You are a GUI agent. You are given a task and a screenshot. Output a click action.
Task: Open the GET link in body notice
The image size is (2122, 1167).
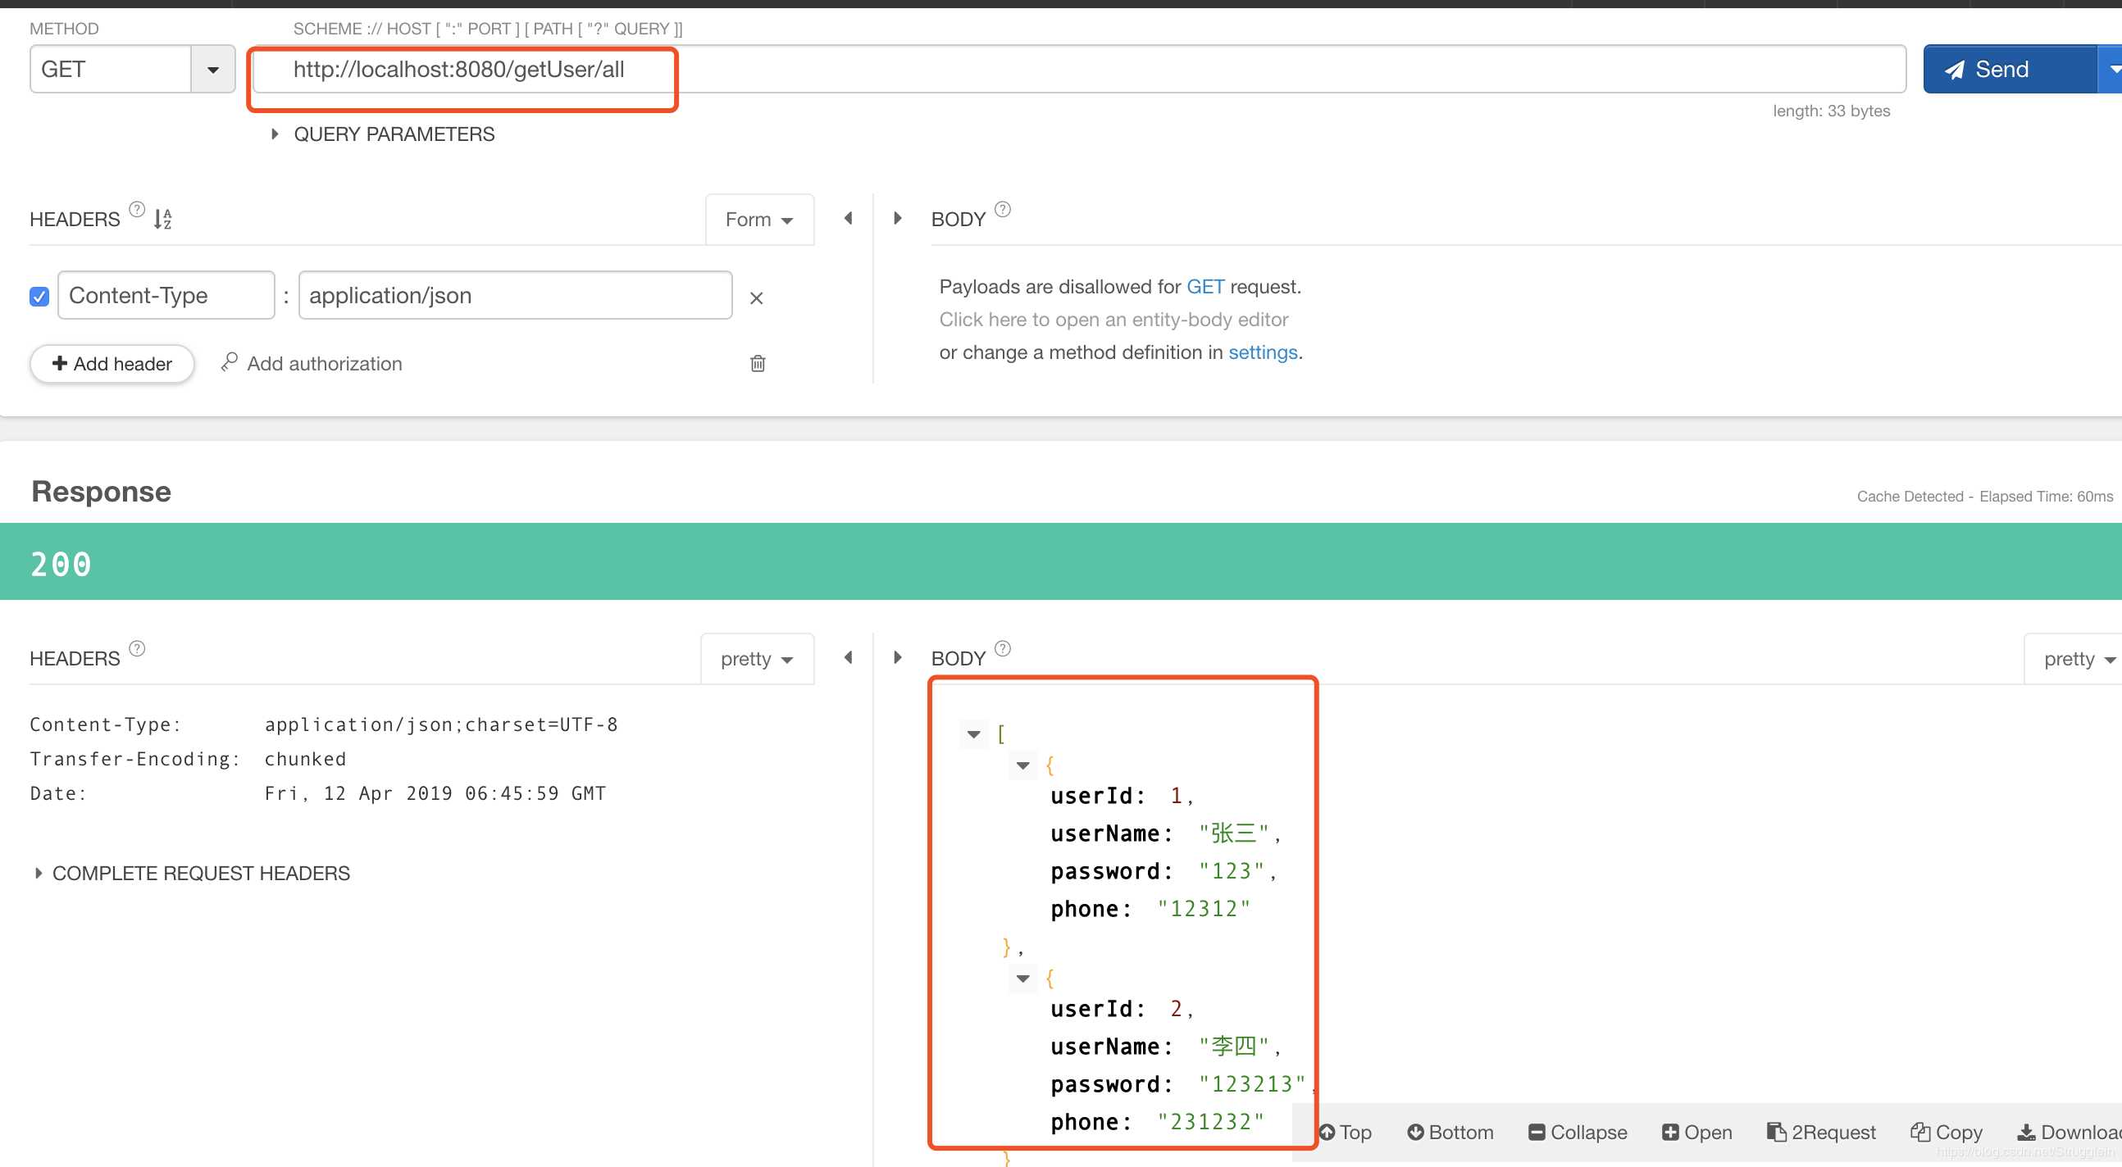pyautogui.click(x=1205, y=287)
